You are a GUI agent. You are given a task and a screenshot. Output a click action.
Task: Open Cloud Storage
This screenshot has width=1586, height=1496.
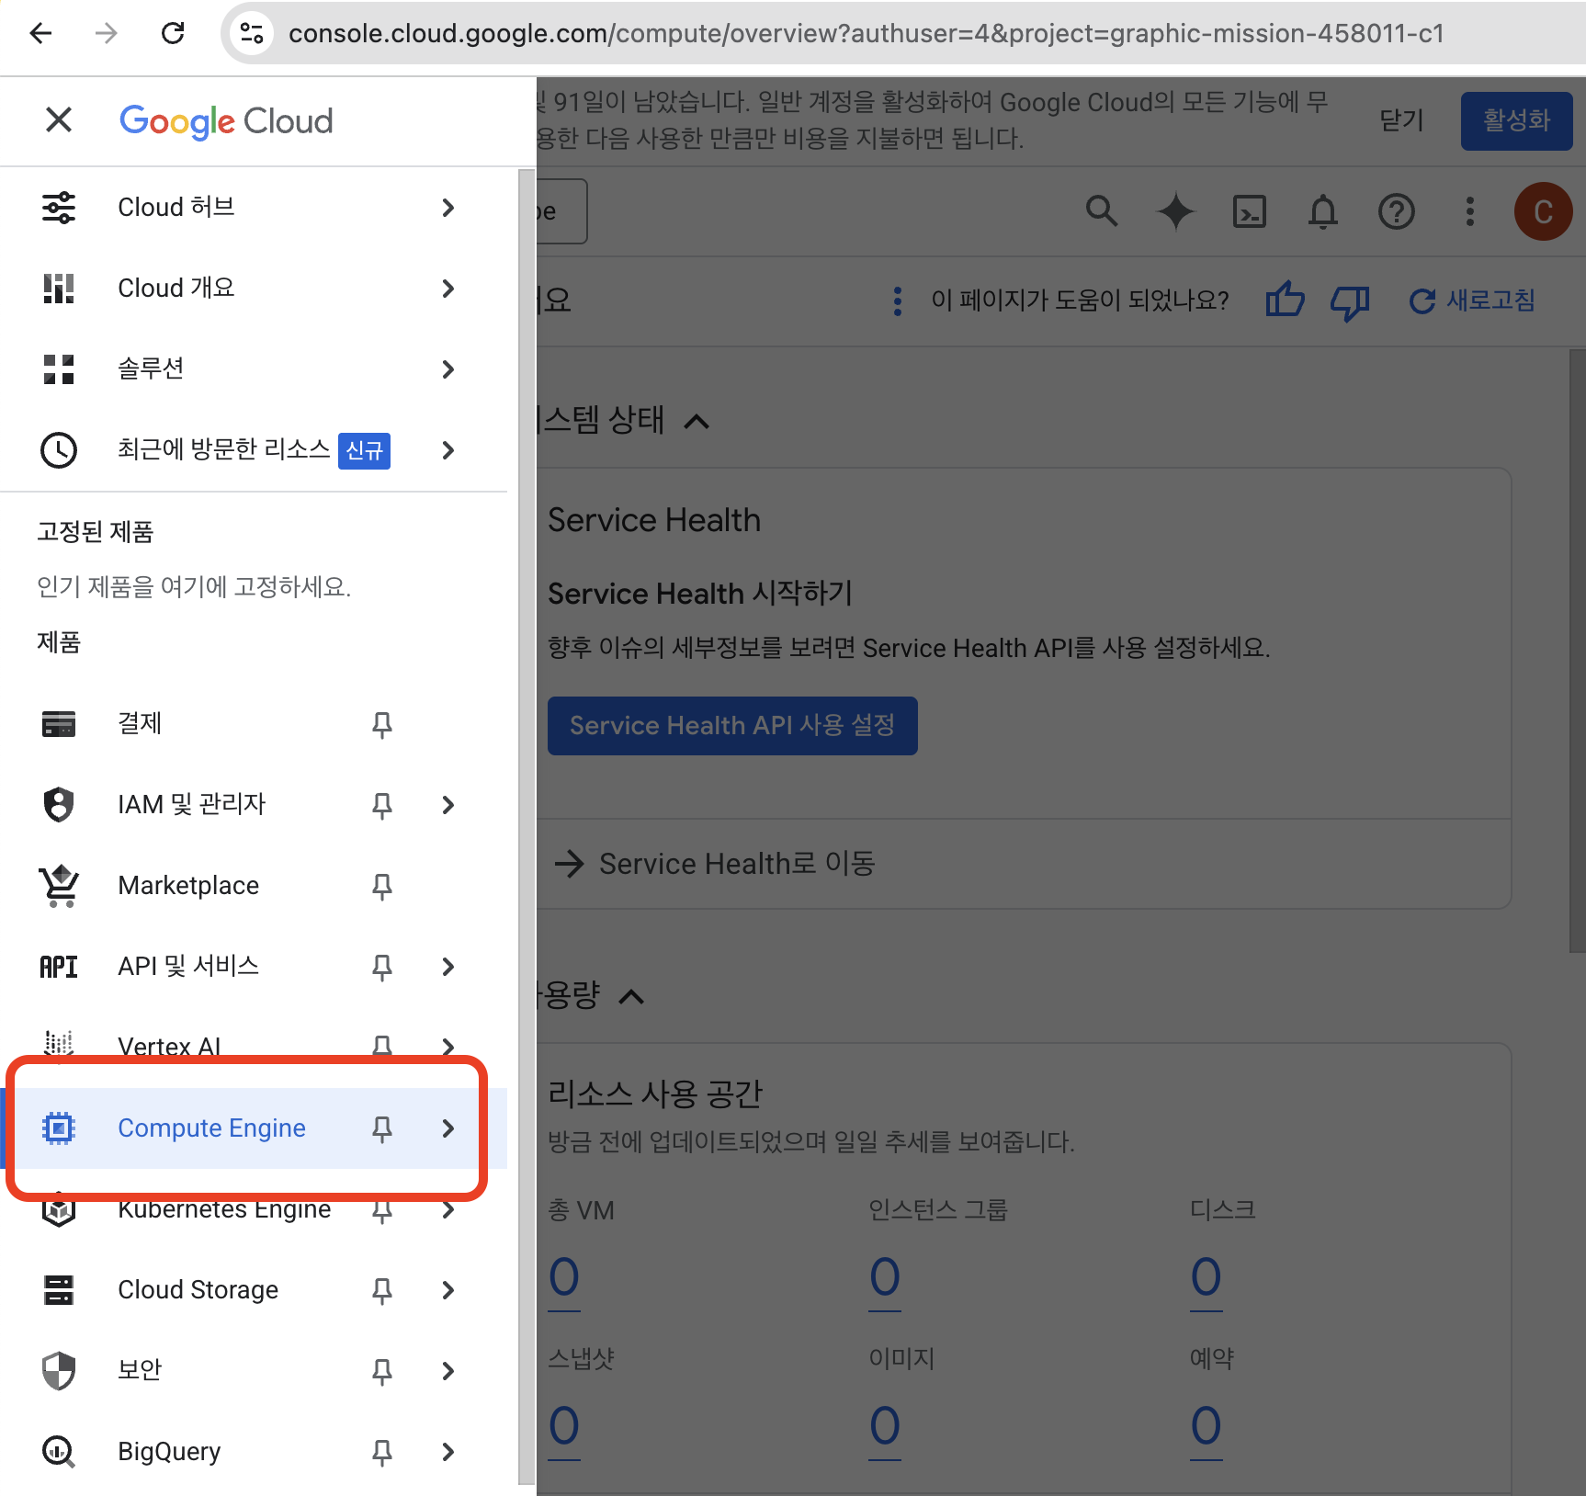pos(198,1290)
